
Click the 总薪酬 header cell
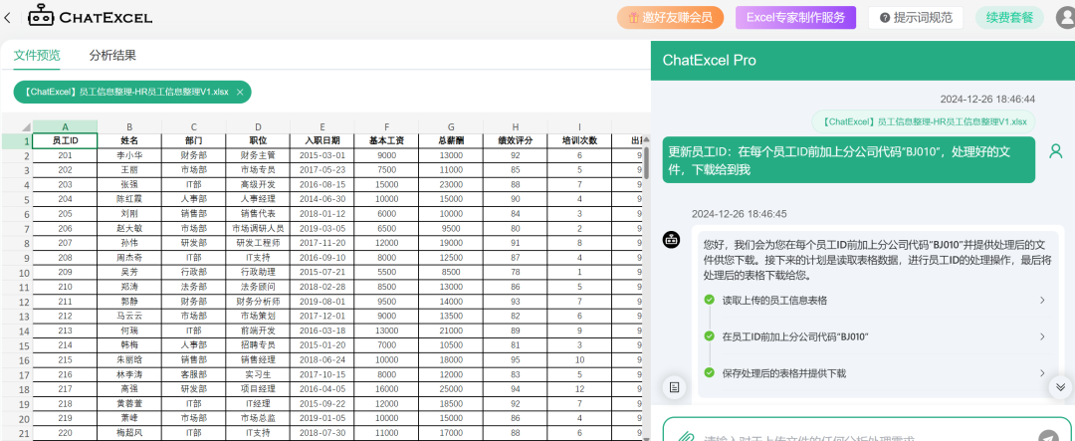click(451, 141)
